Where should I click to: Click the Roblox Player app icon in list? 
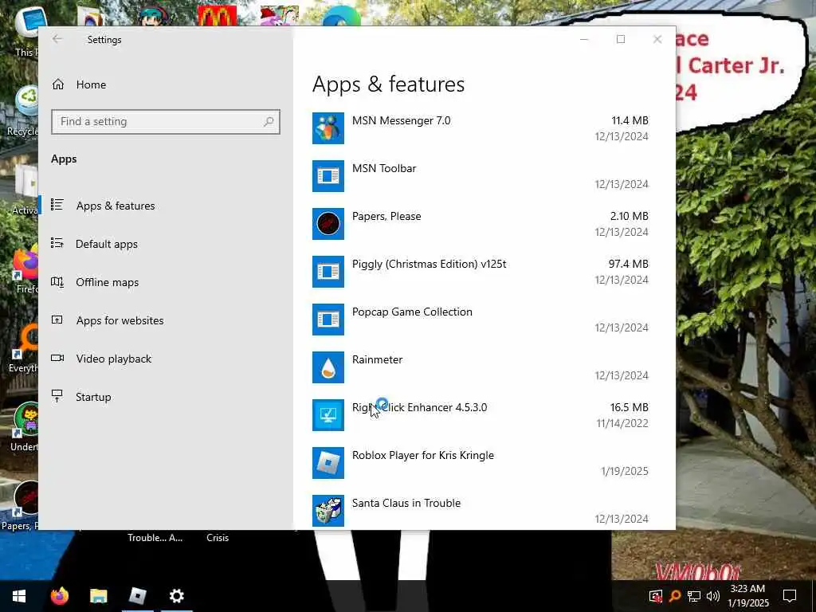pos(328,463)
